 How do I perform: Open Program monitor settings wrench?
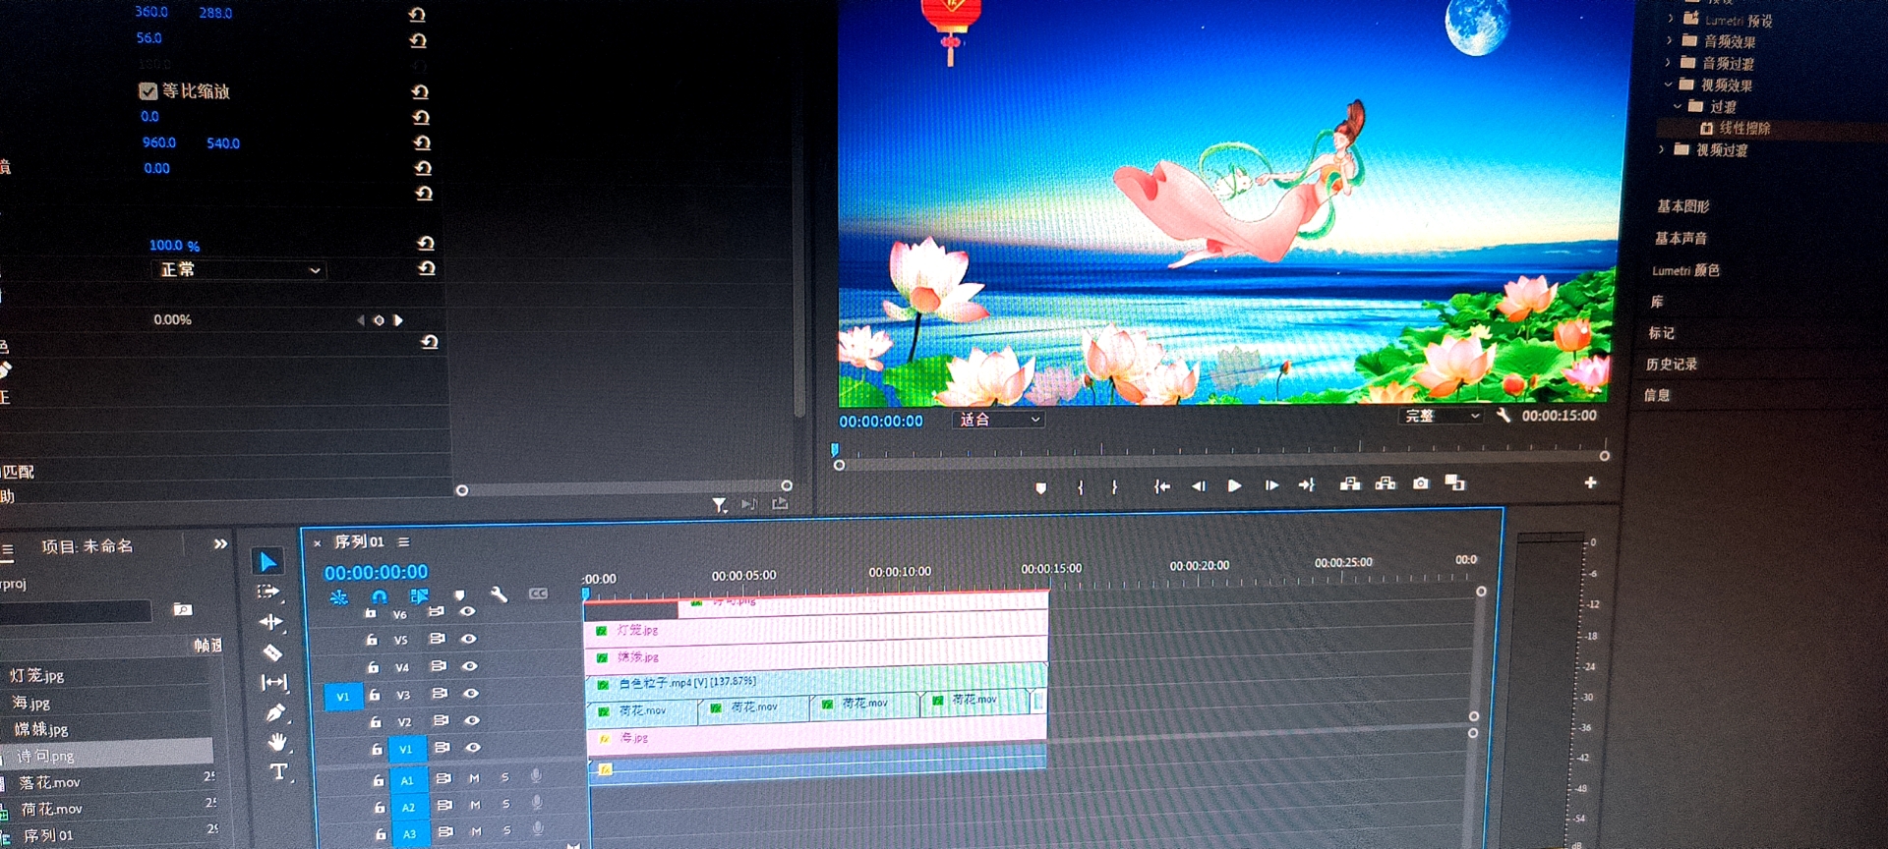[1504, 415]
